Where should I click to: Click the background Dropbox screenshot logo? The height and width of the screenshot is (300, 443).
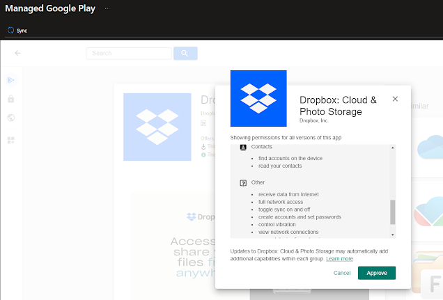[x=192, y=216]
